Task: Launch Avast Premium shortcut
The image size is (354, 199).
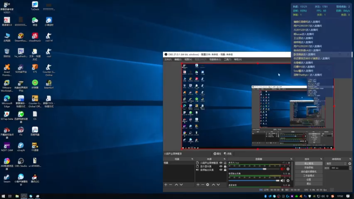Action: [x=7, y=70]
